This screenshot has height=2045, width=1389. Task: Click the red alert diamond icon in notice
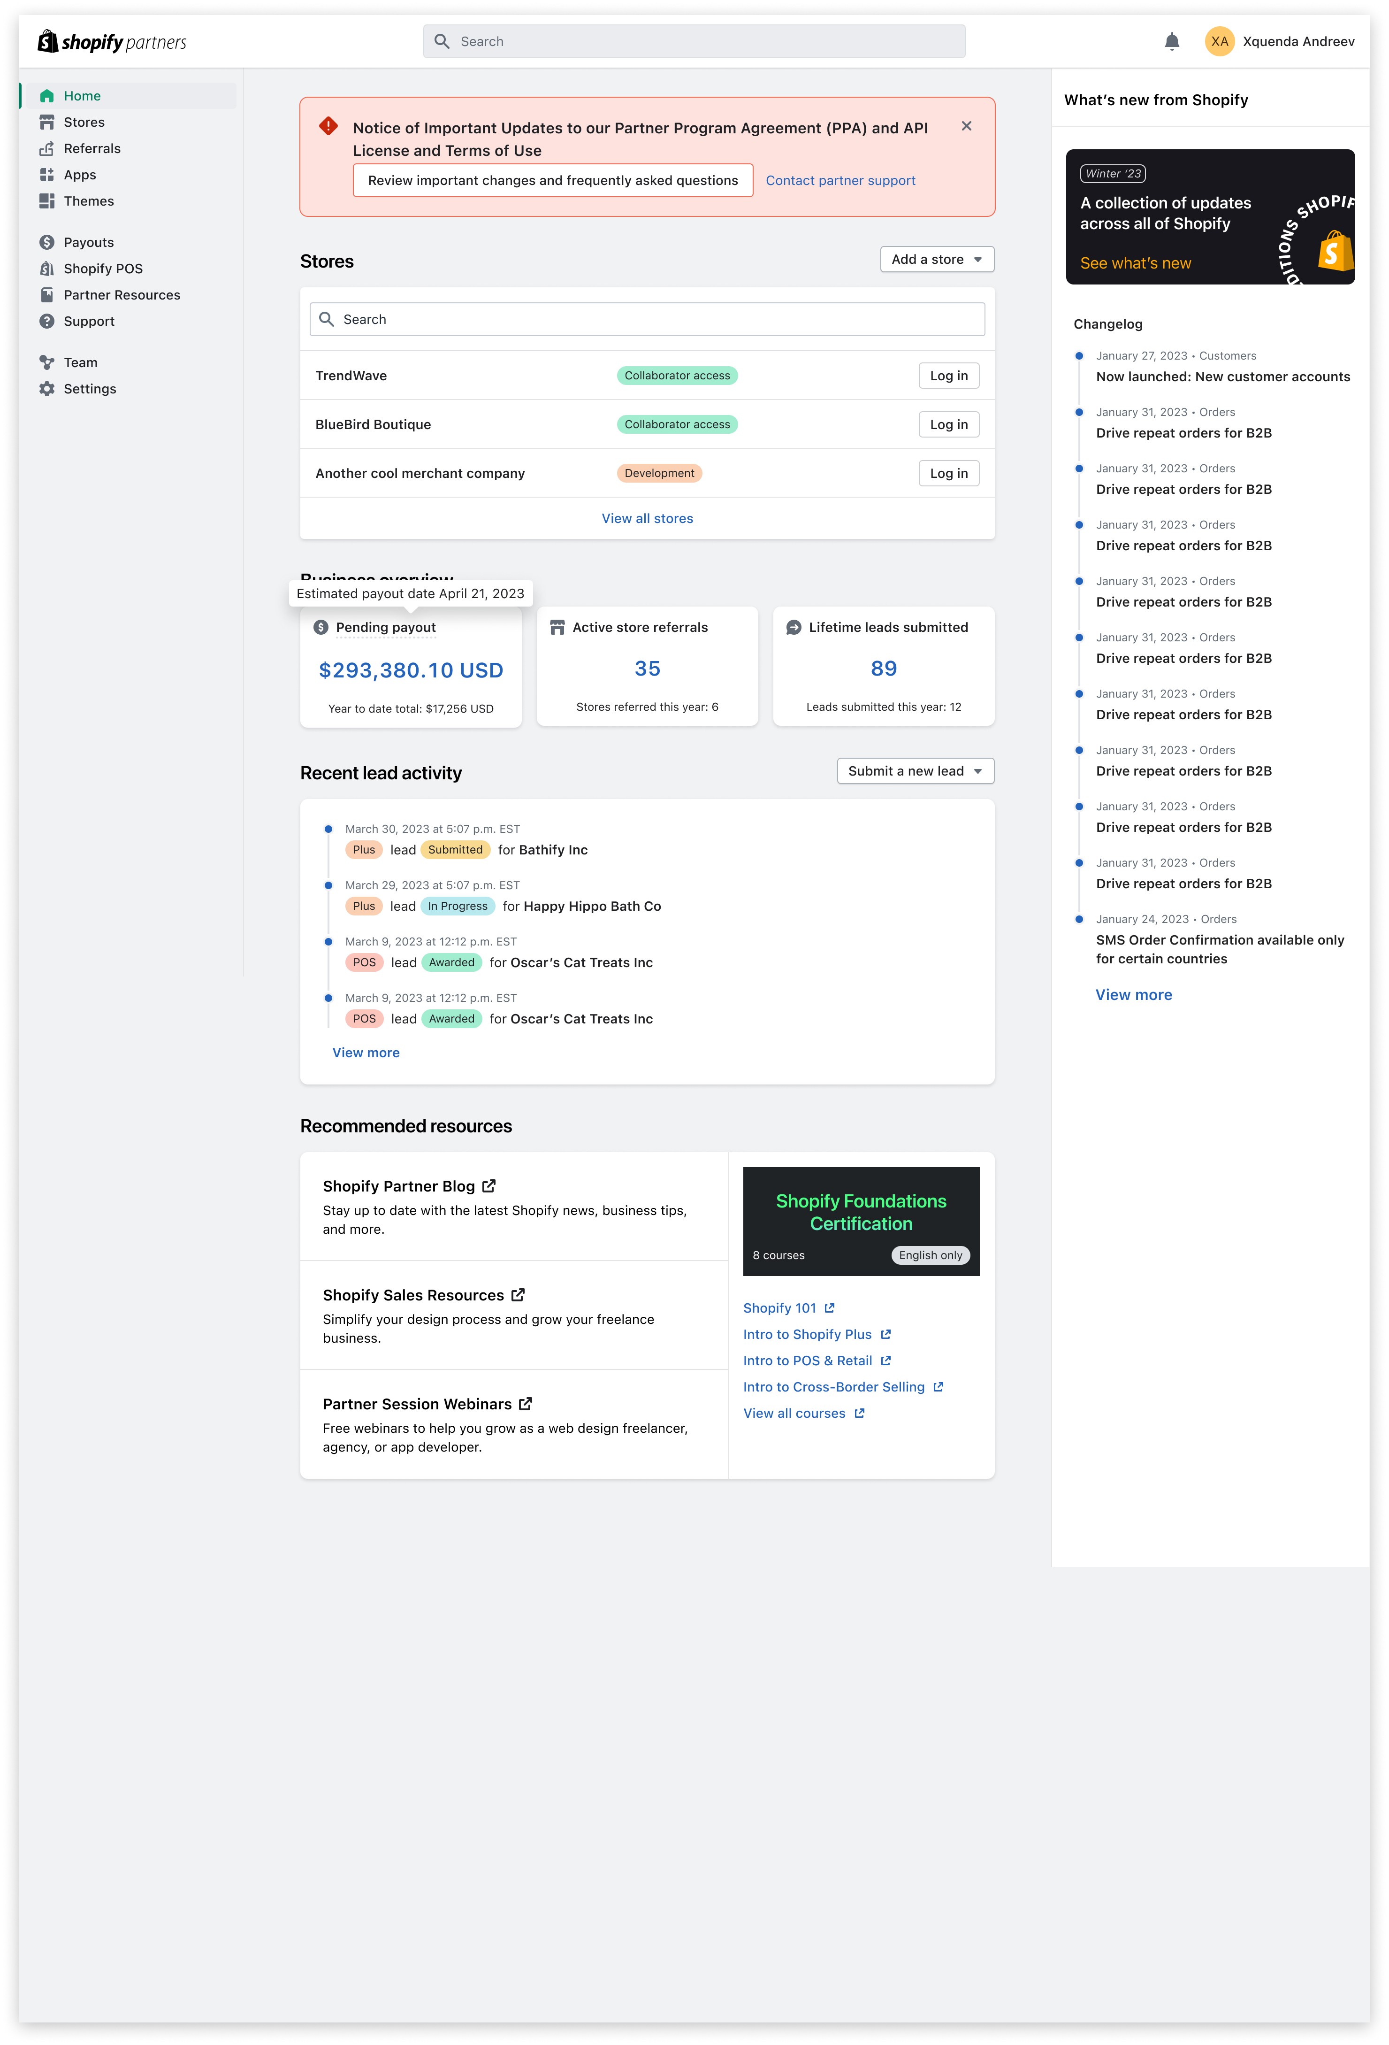pos(328,126)
